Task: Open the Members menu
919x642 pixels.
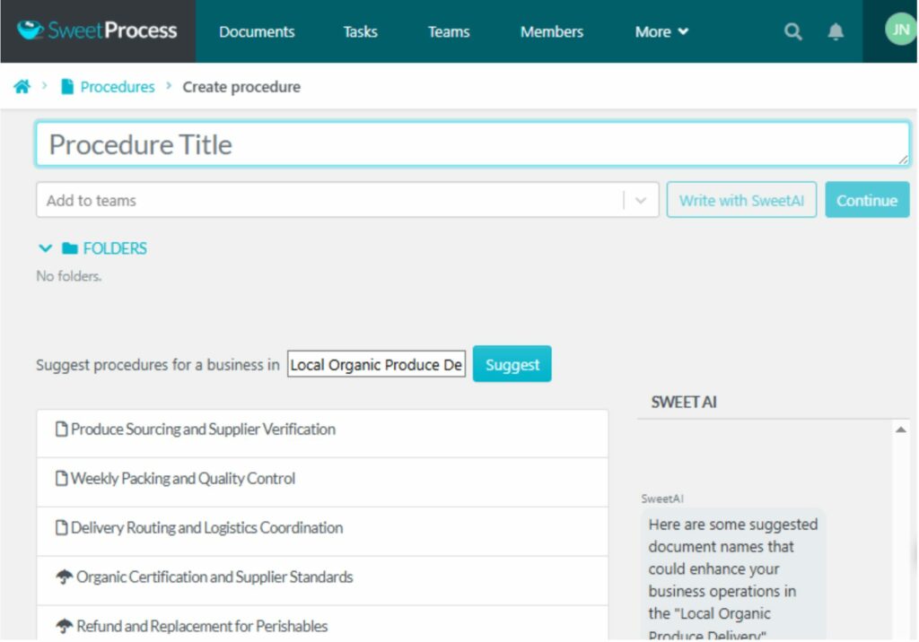Action: tap(552, 31)
